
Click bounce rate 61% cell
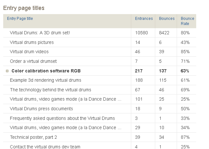pos(185,80)
